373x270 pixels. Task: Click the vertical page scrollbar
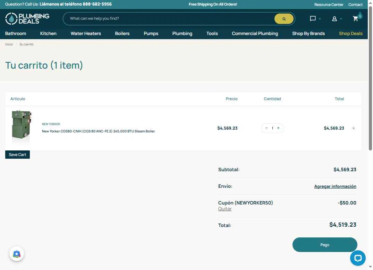[x=370, y=78]
